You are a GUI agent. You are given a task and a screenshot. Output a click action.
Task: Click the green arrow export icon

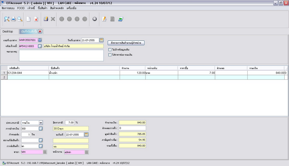coord(121,19)
